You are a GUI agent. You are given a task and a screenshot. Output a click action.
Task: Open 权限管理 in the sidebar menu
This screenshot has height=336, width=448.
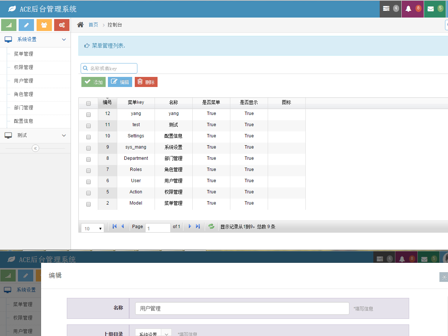pos(24,67)
